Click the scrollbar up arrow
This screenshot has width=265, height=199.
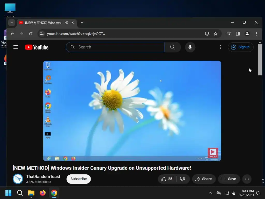(260, 42)
